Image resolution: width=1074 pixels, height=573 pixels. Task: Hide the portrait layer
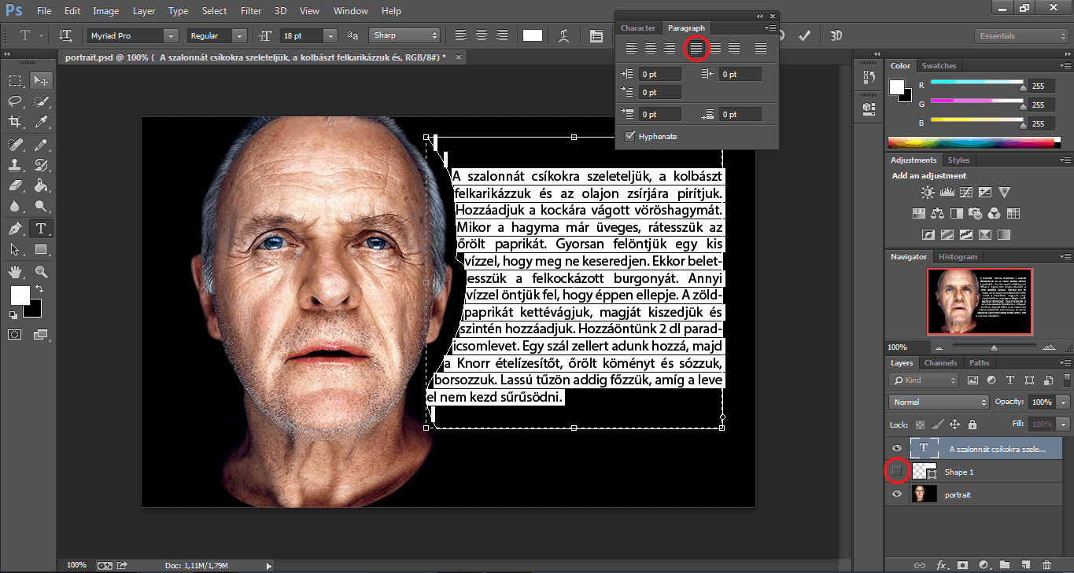pyautogui.click(x=896, y=494)
